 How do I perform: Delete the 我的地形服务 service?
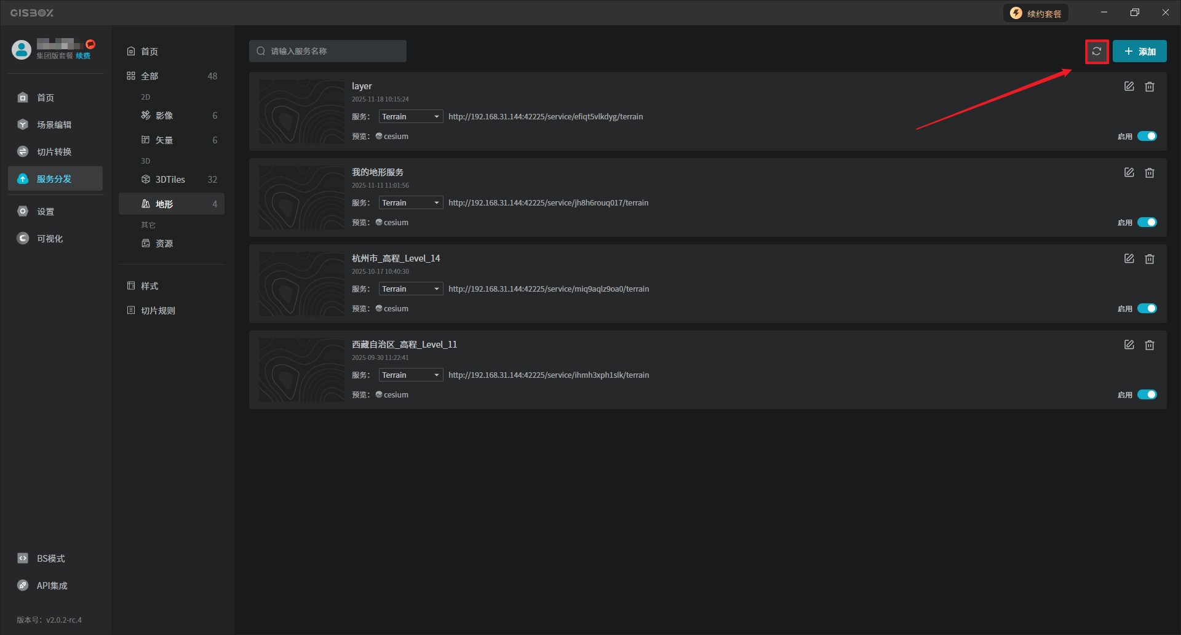(x=1149, y=173)
